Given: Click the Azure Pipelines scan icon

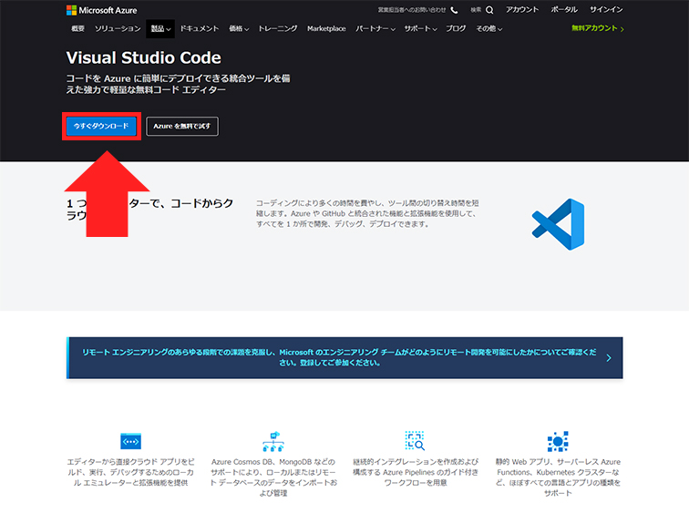Looking at the screenshot, I should point(415,441).
